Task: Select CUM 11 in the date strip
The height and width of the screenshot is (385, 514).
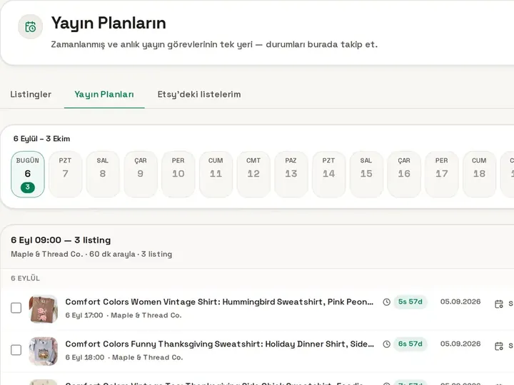Action: pos(216,174)
